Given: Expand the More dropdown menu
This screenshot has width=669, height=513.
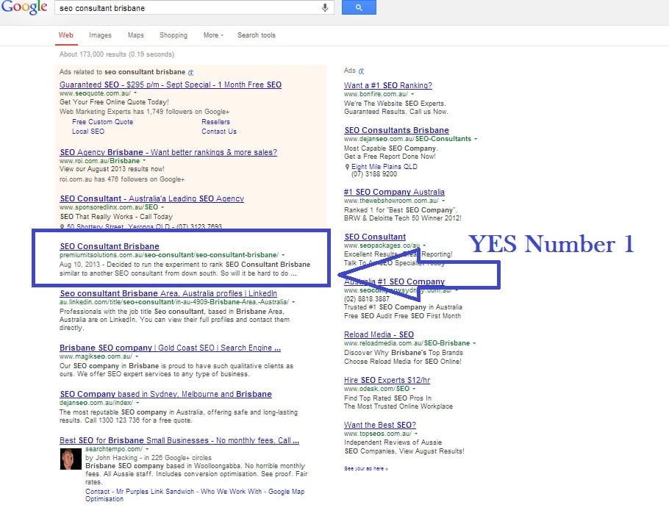Looking at the screenshot, I should (213, 35).
